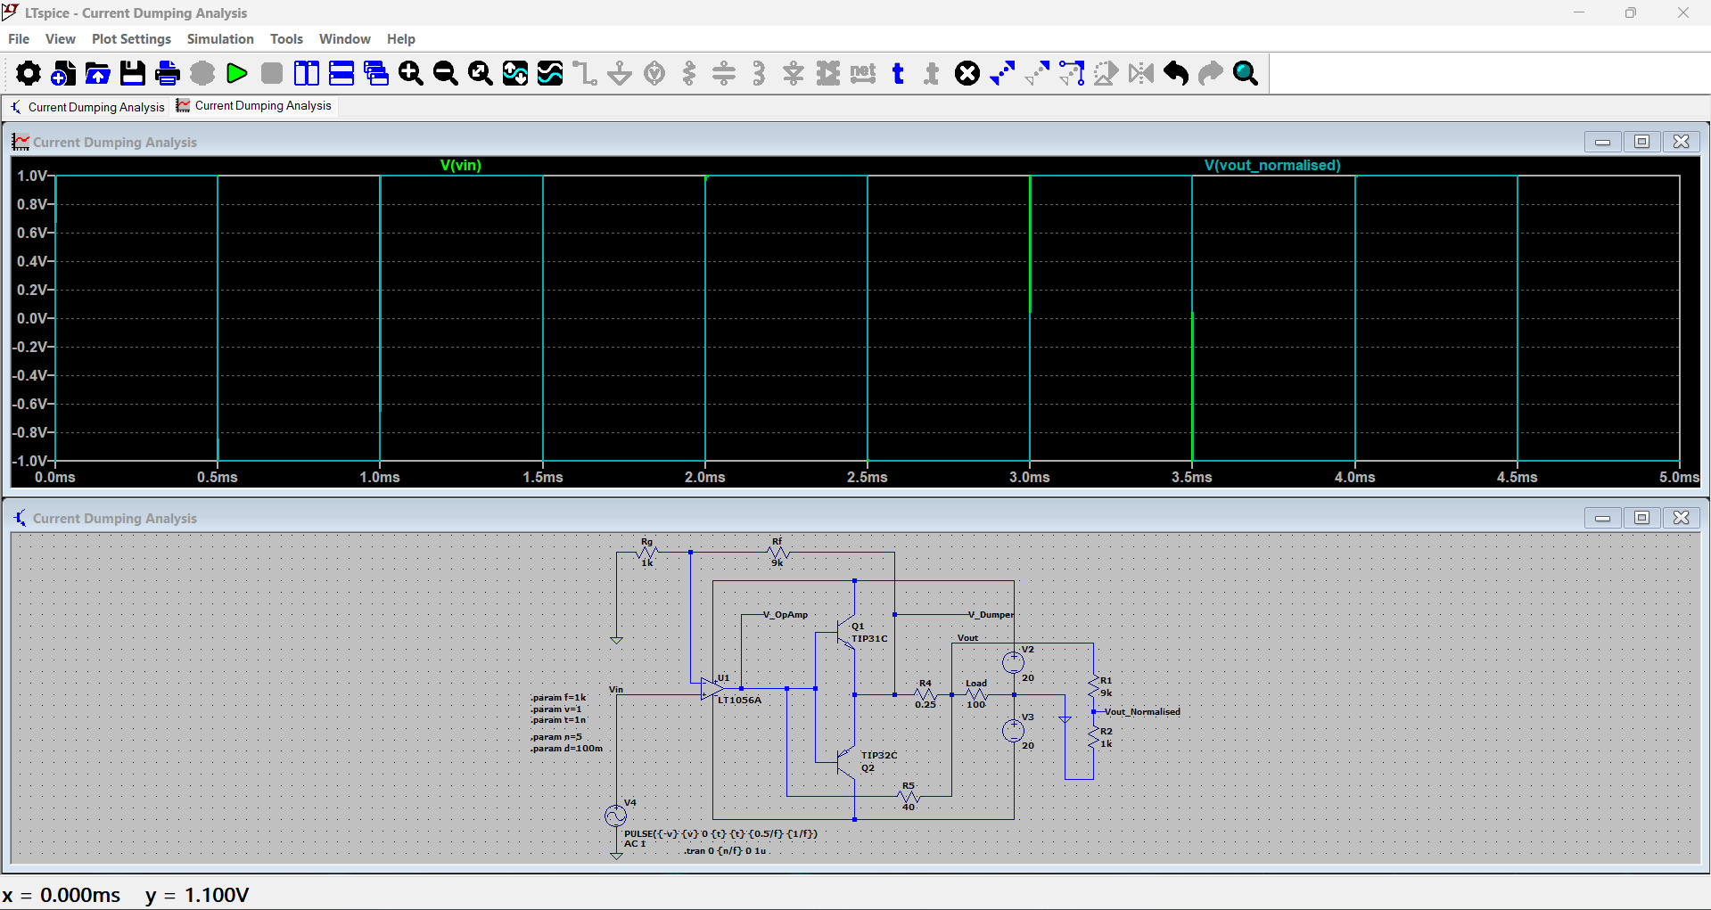Open the File menu
Viewport: 1711px width, 910px height.
pyautogui.click(x=19, y=39)
